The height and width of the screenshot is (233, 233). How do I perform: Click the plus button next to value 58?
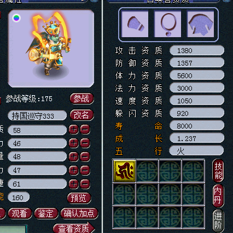coord(74,130)
